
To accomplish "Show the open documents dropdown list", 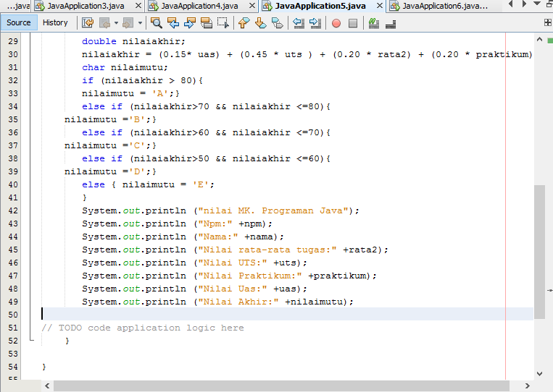I will click(x=537, y=4).
